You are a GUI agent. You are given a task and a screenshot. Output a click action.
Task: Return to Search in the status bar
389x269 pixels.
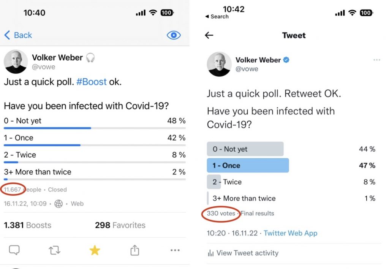(217, 17)
